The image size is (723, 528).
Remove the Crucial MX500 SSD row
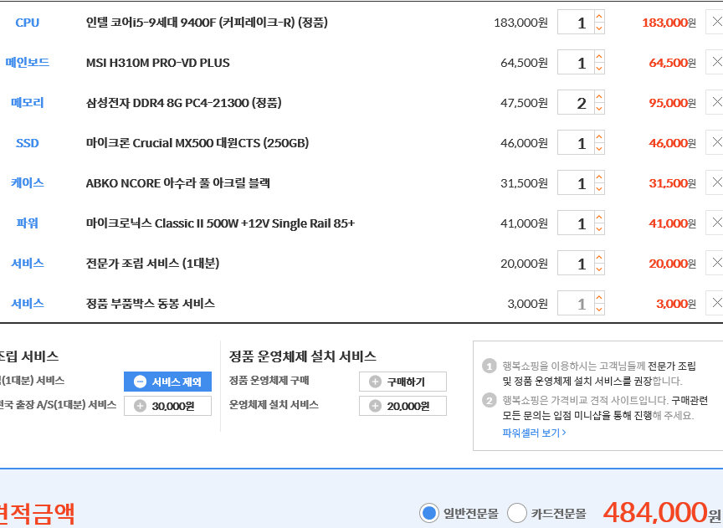point(715,142)
